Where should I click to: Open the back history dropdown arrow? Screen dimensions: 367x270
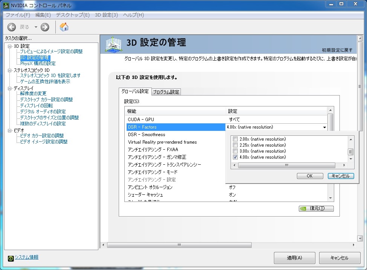click(36, 27)
